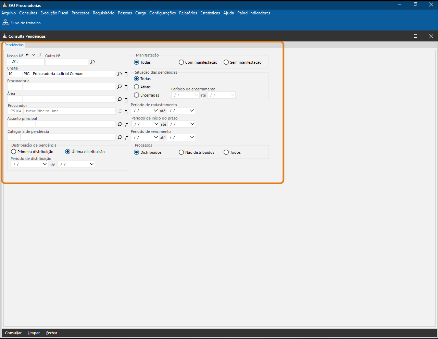Click the list icon beside Categoria de pendência
This screenshot has height=339, width=438.
tap(127, 138)
